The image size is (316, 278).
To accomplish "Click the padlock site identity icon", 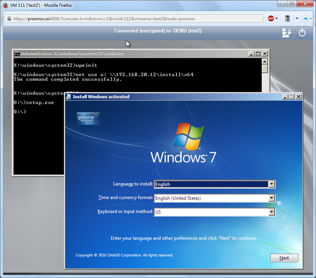I will tap(9, 19).
